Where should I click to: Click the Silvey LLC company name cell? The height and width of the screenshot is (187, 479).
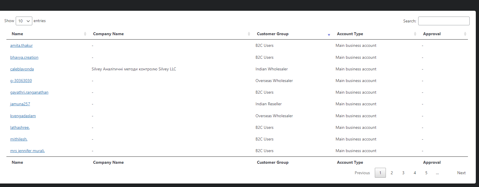(x=134, y=69)
